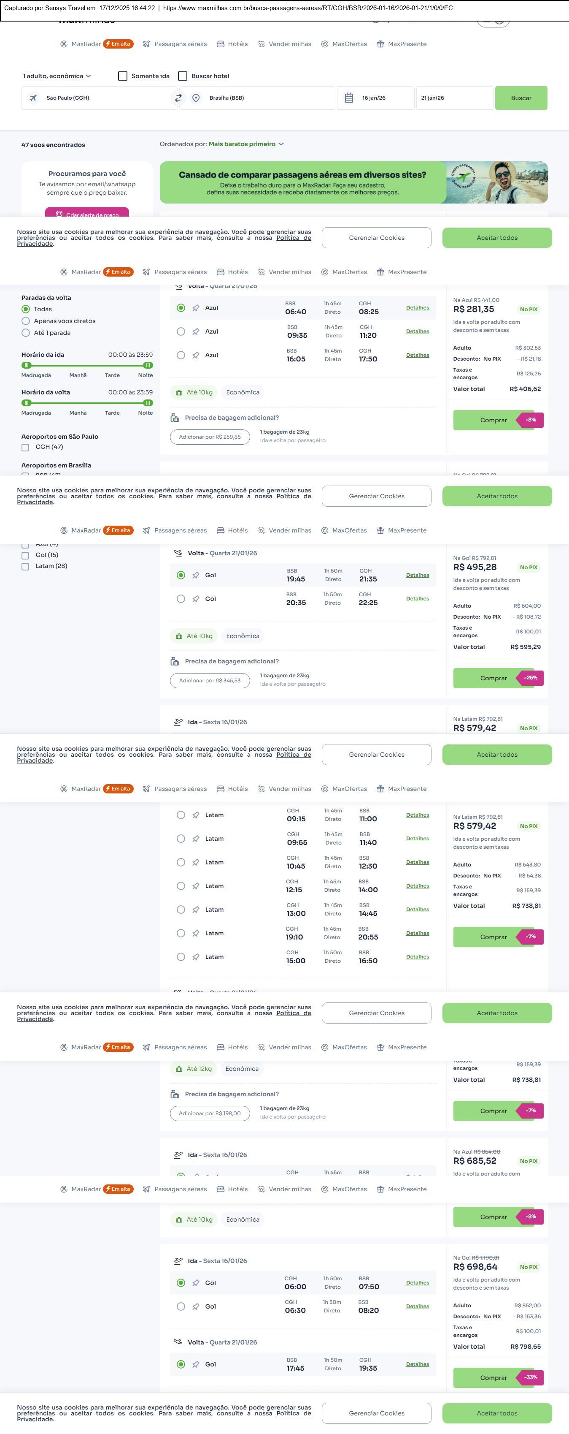Select the Apenas voos diretos return option

(26, 321)
